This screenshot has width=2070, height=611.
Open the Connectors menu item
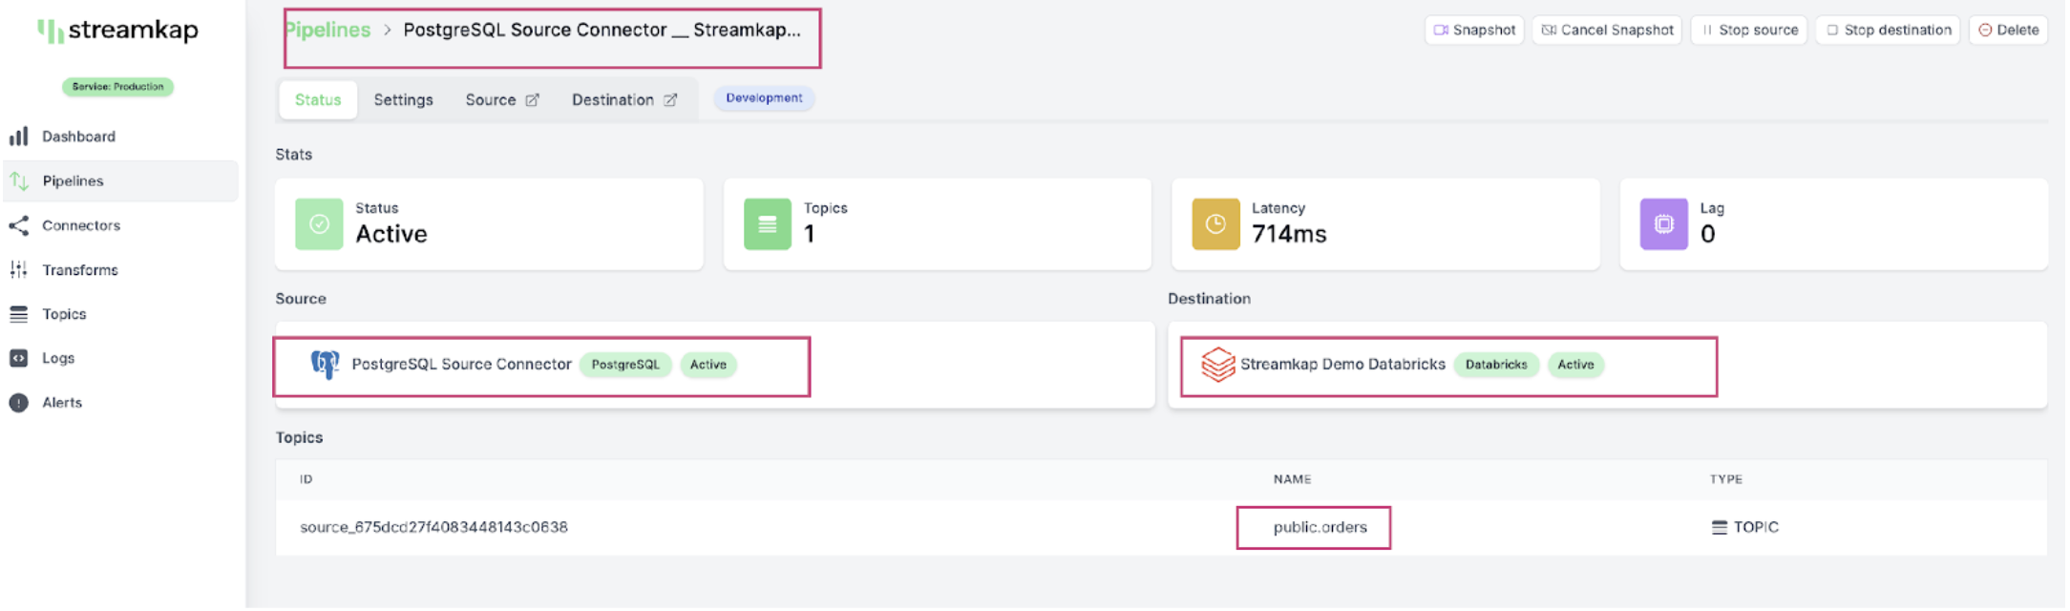(81, 225)
